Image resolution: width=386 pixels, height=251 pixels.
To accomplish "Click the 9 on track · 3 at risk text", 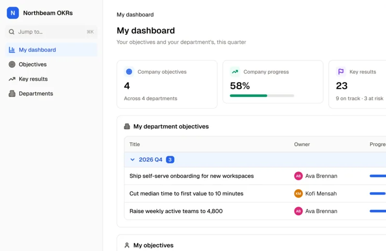I will pyautogui.click(x=359, y=98).
